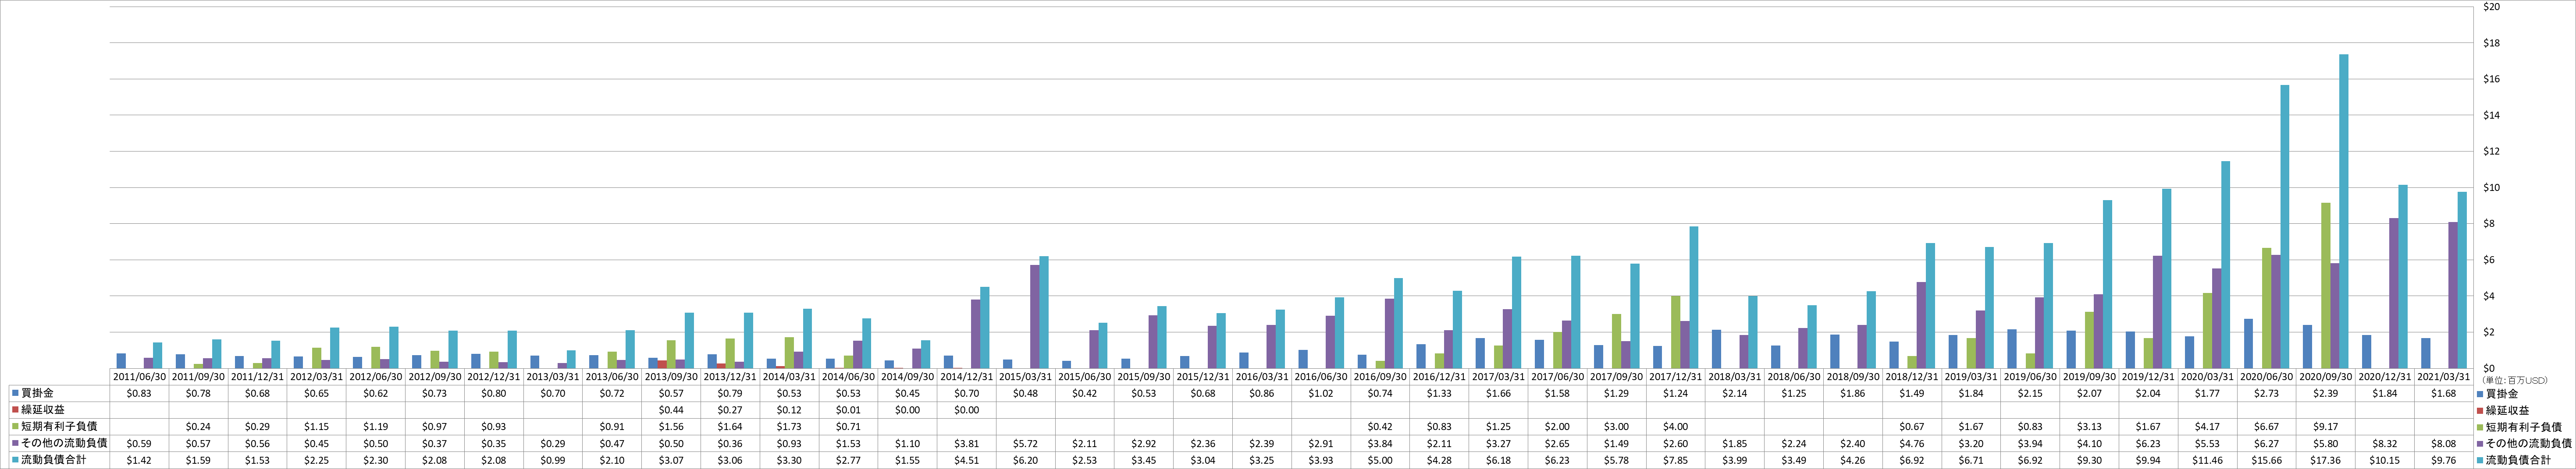Select the $17.36 total liabilities cell

coord(2326,460)
